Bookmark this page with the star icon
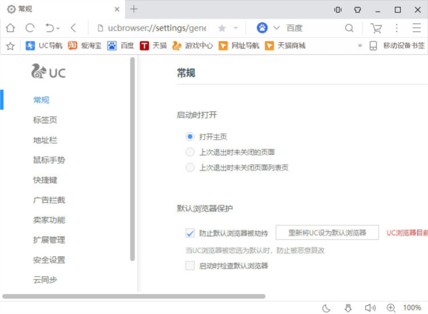 point(222,28)
